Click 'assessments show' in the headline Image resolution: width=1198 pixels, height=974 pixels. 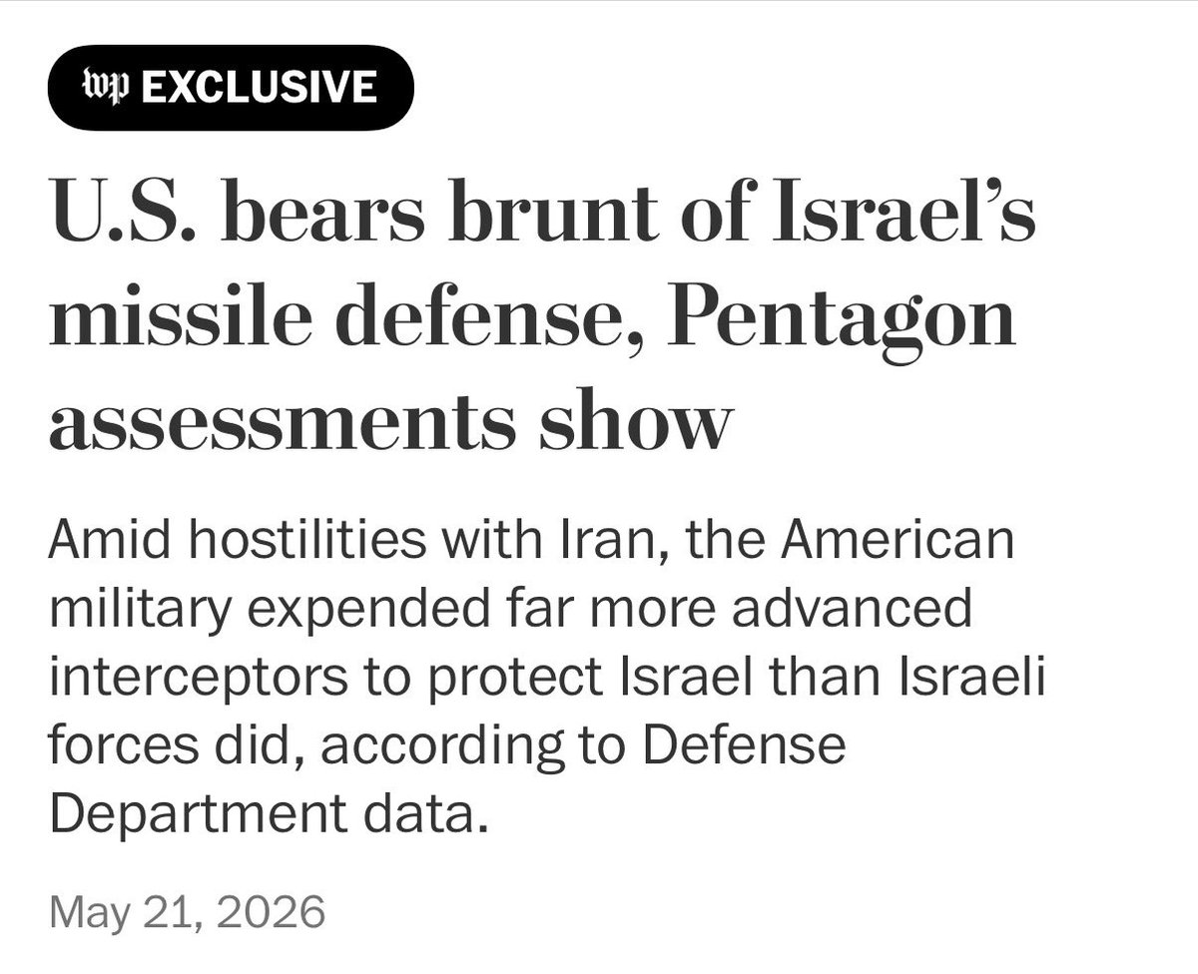(384, 420)
